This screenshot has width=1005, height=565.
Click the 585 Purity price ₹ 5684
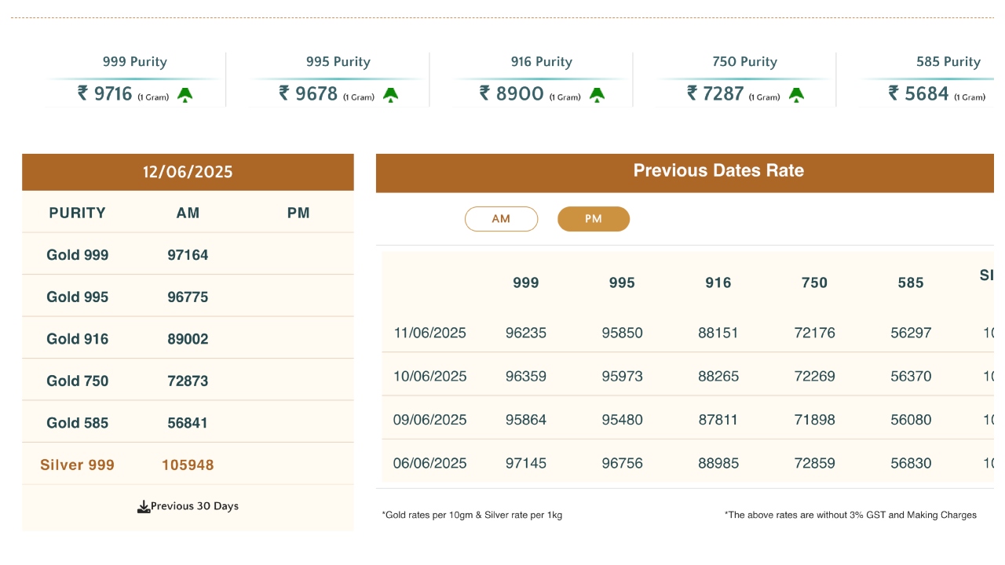(x=919, y=93)
